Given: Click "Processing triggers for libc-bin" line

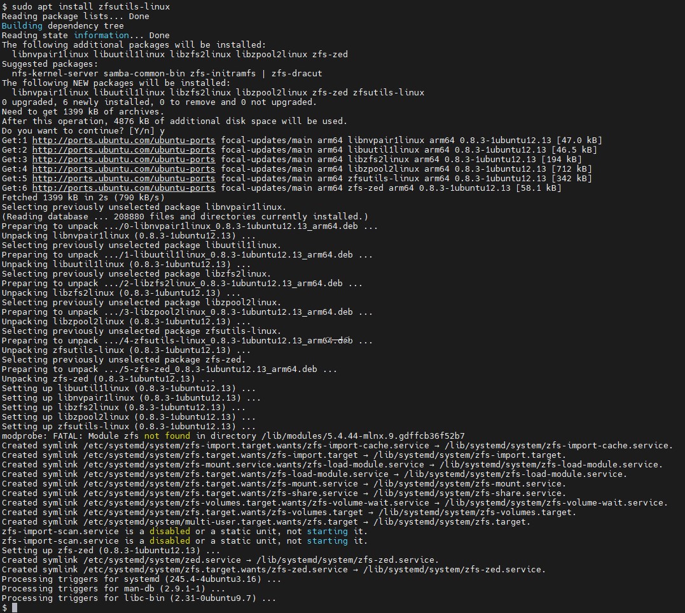Looking at the screenshot, I should [x=139, y=598].
